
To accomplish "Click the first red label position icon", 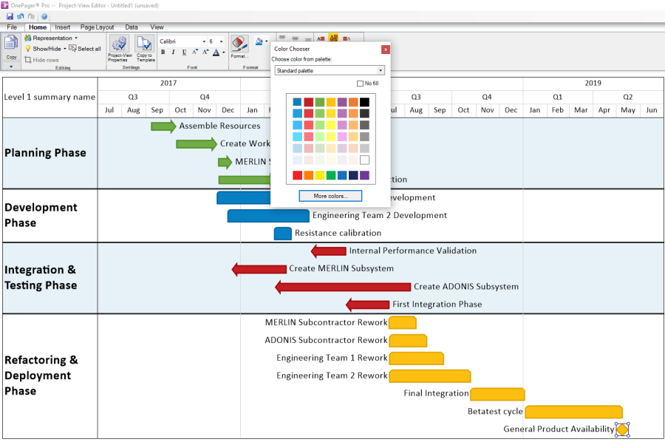I will 321,38.
